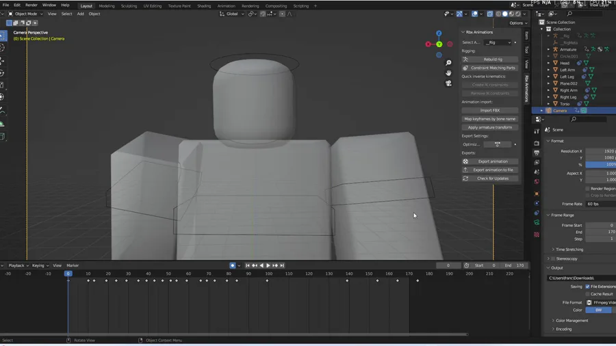Play the animation in reverse
Image resolution: width=616 pixels, height=346 pixels.
[261, 265]
